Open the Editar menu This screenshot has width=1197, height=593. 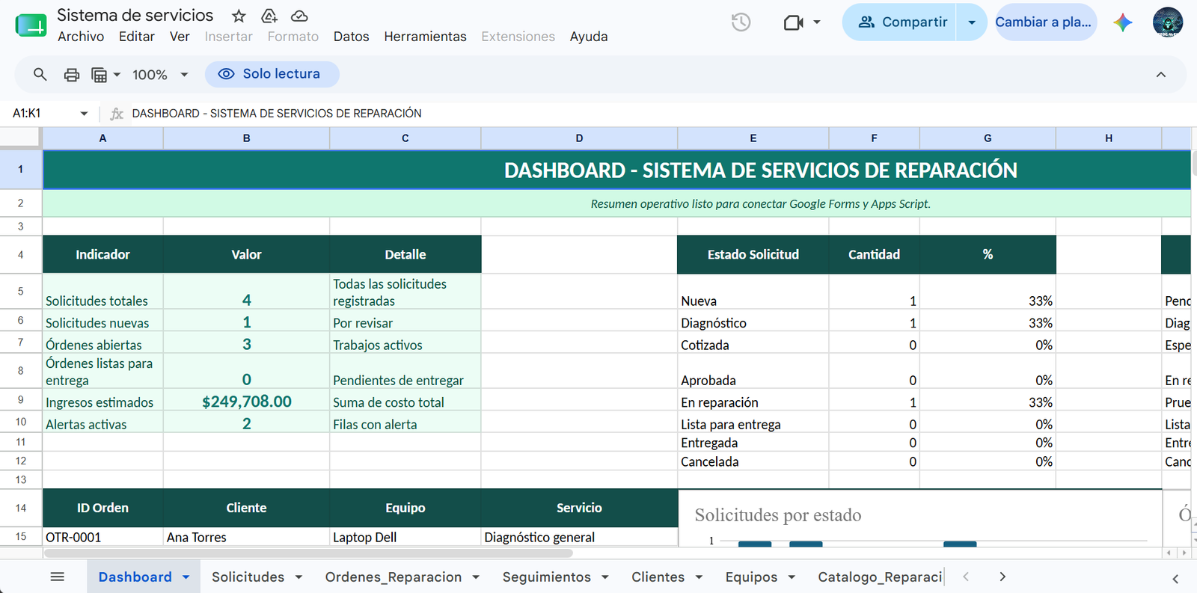click(x=137, y=37)
